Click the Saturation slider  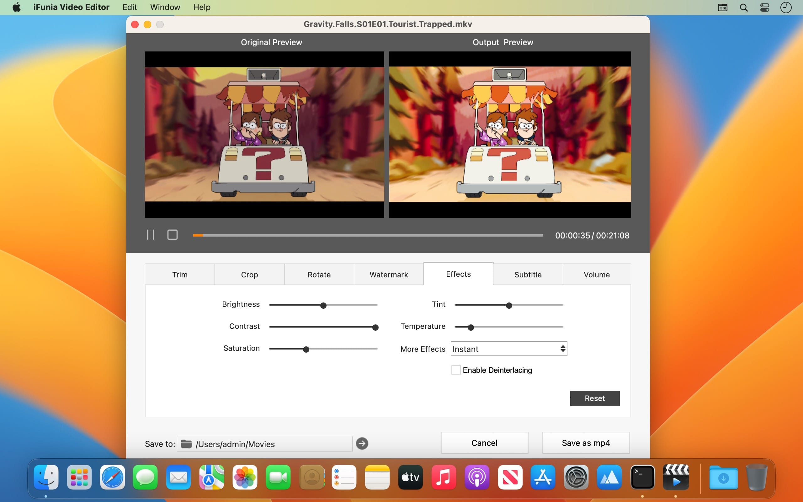pos(323,349)
